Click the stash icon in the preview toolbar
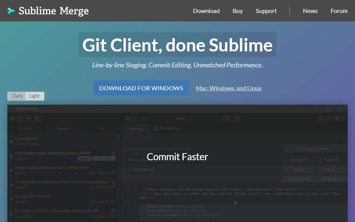Image resolution: width=355 pixels, height=222 pixels. [128, 118]
